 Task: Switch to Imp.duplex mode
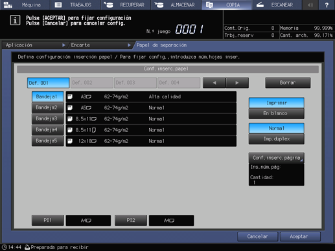coord(277,139)
